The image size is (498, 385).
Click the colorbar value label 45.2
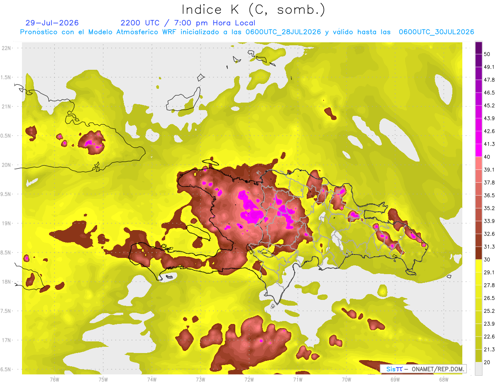tap(489, 106)
